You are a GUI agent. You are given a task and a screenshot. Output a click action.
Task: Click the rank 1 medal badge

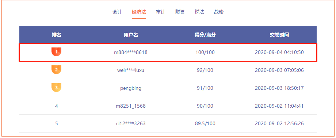point(56,52)
